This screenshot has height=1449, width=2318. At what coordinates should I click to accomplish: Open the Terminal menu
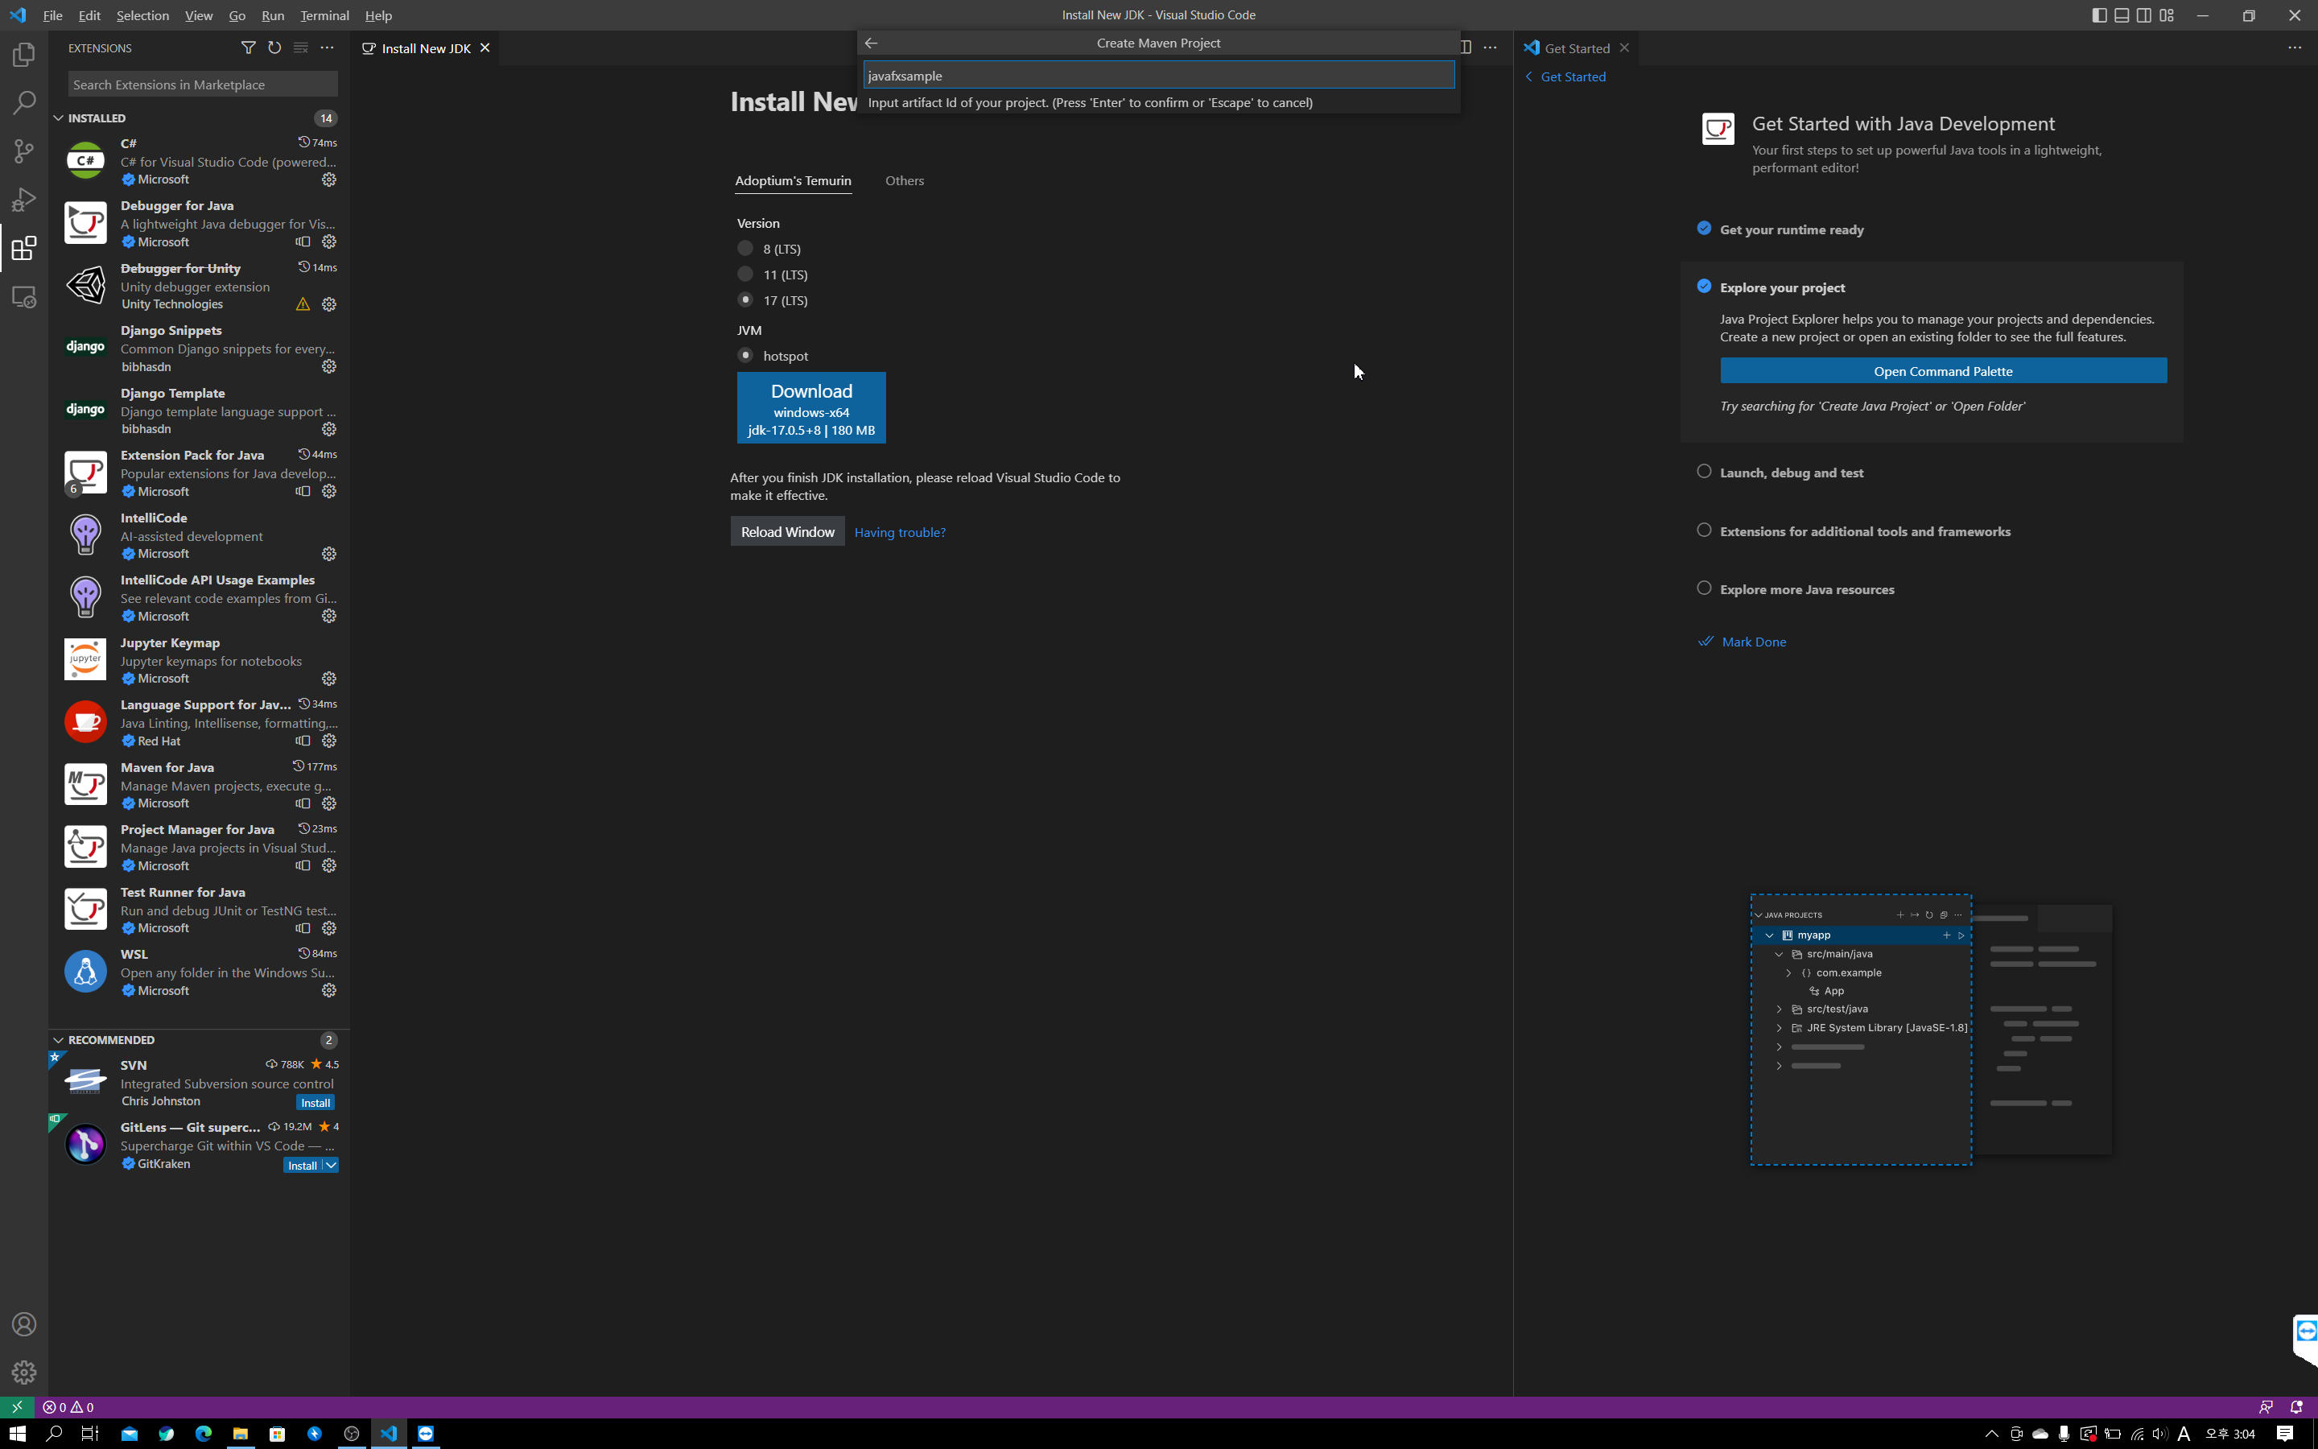coord(324,15)
